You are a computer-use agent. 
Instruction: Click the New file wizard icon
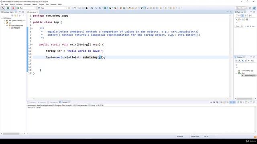pyautogui.click(x=75, y=8)
